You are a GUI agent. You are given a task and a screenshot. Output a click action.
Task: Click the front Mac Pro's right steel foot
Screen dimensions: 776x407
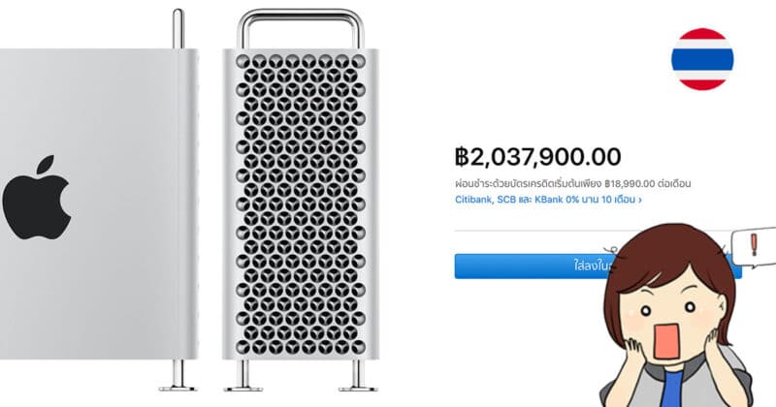358,375
